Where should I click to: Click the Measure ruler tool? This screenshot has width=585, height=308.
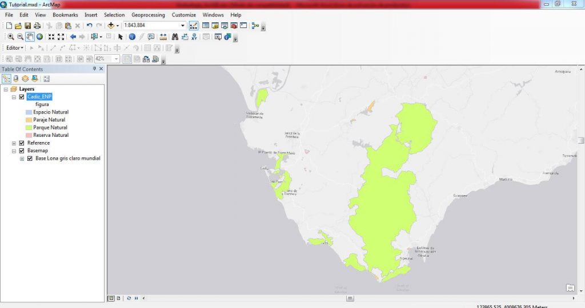pos(163,37)
